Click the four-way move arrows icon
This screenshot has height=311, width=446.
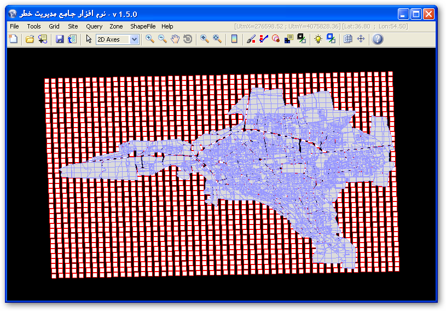[361, 39]
